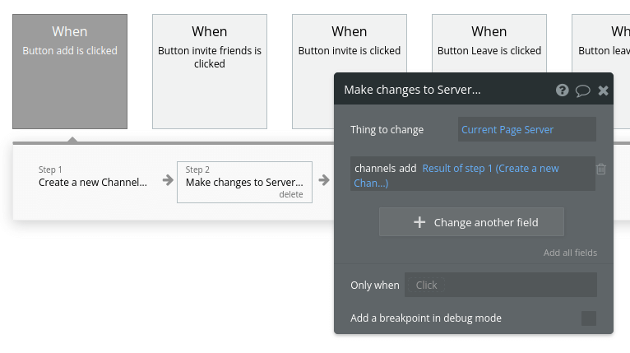Click the 'channels add' field name

coord(385,169)
